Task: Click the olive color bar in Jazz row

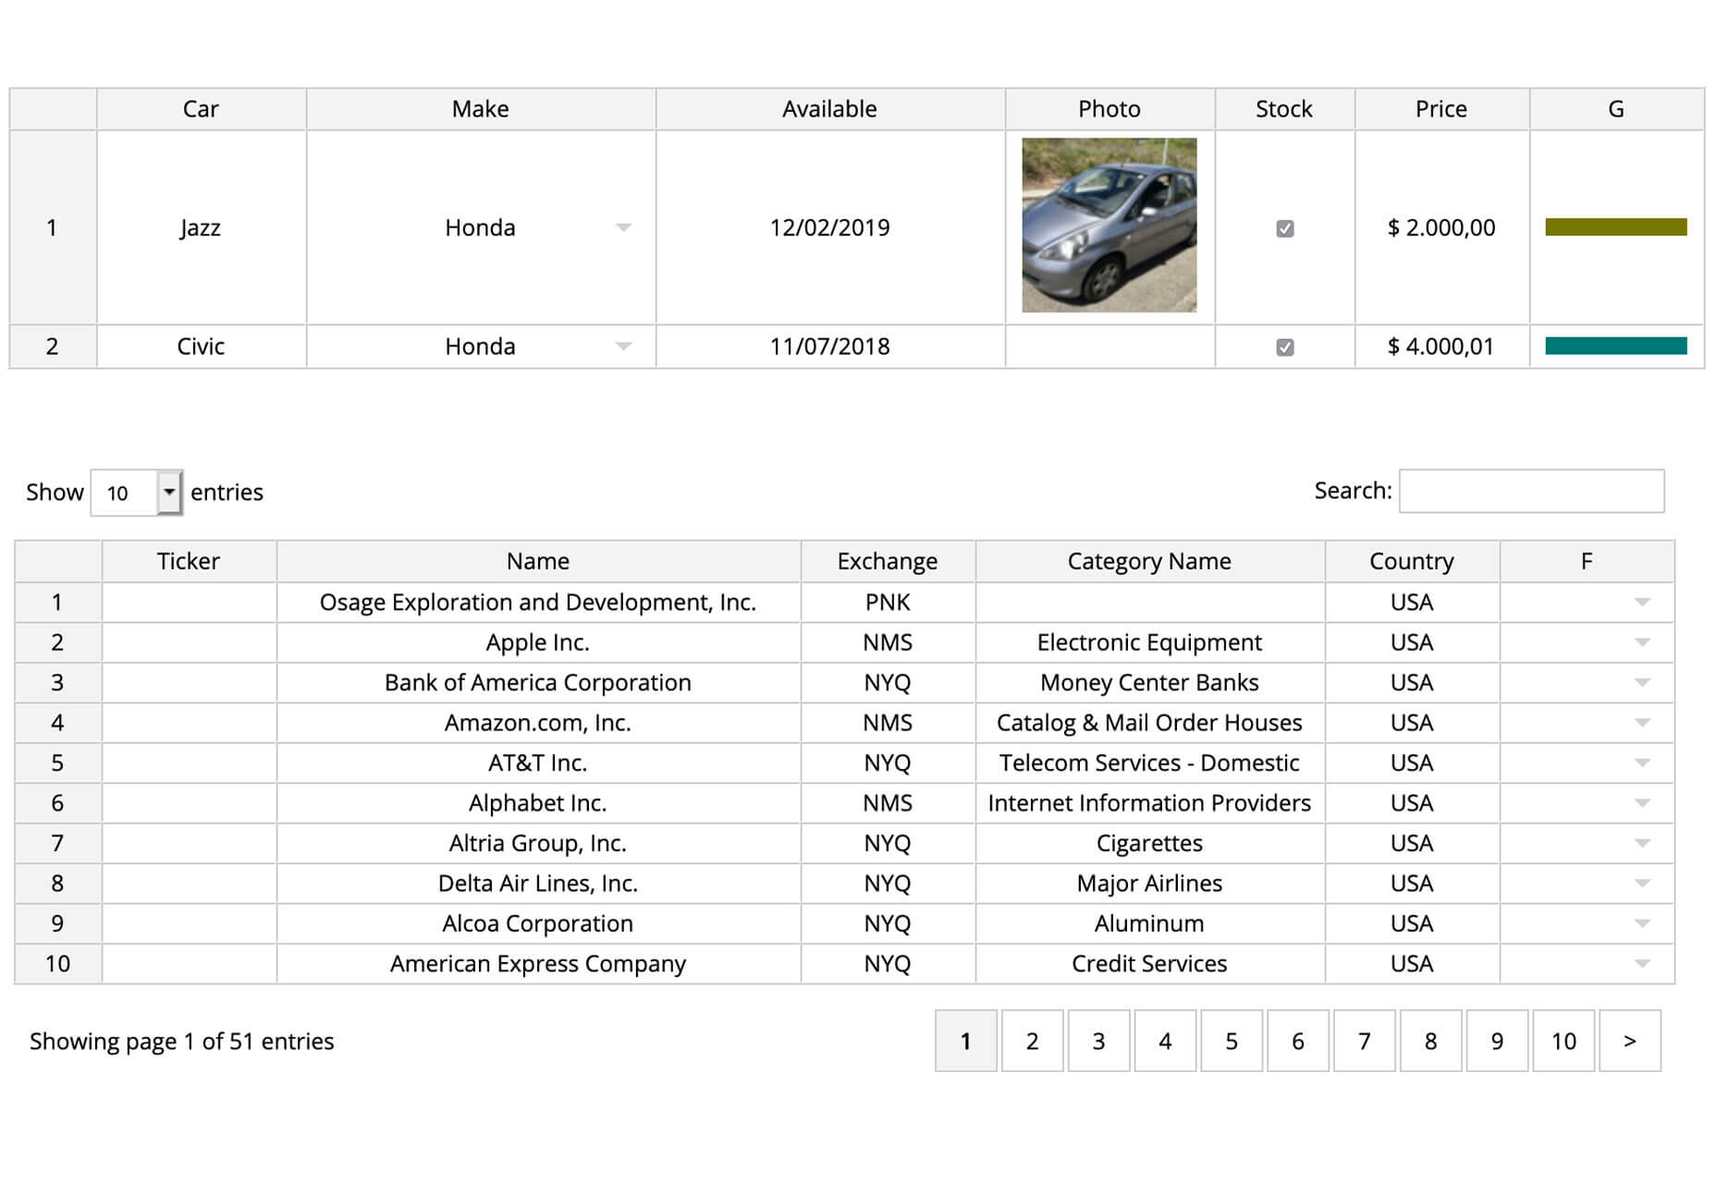Action: pyautogui.click(x=1615, y=227)
